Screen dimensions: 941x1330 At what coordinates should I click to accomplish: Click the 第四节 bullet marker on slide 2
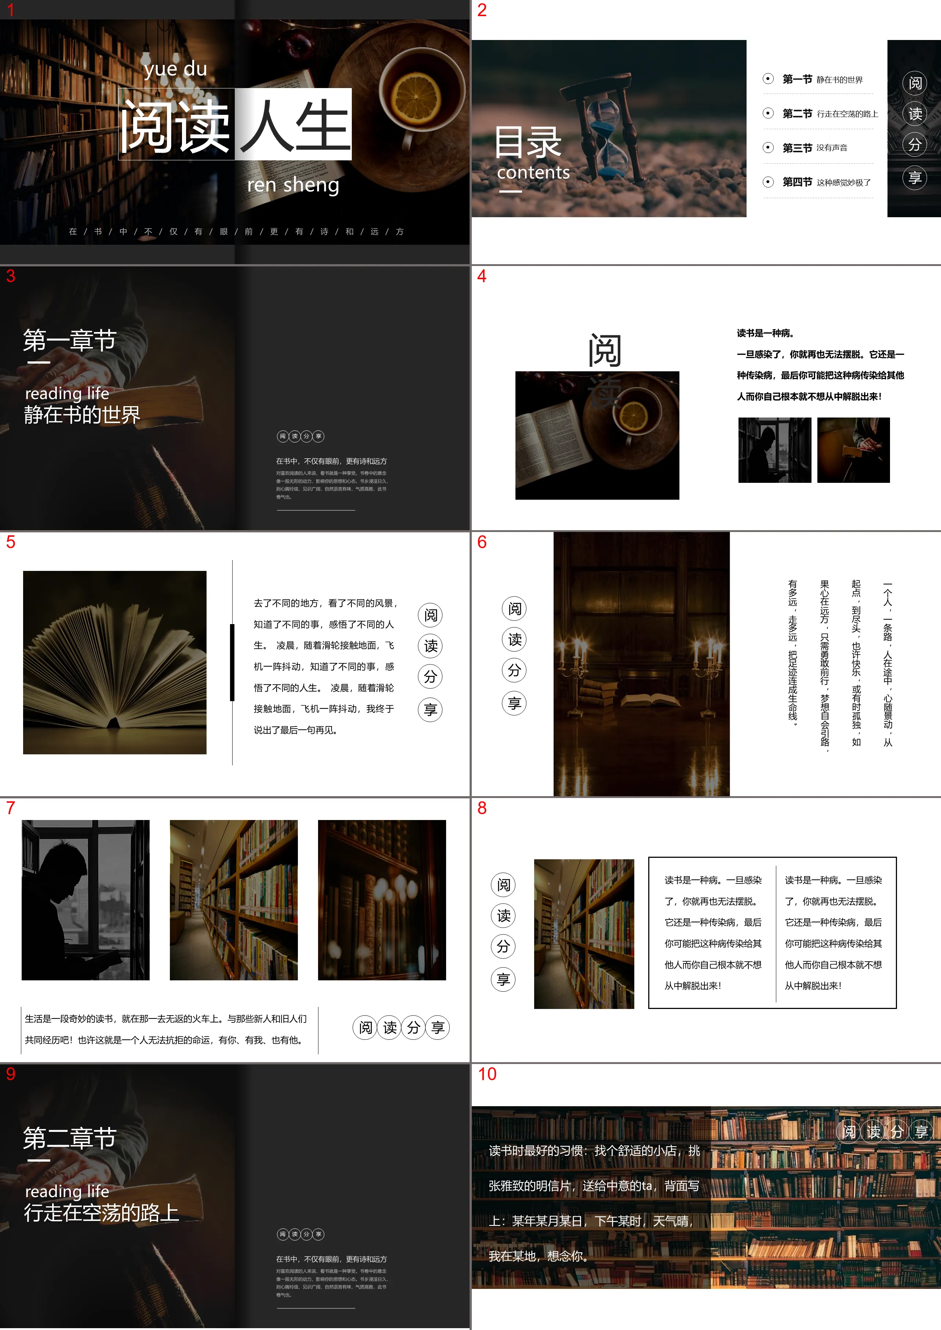tap(768, 182)
